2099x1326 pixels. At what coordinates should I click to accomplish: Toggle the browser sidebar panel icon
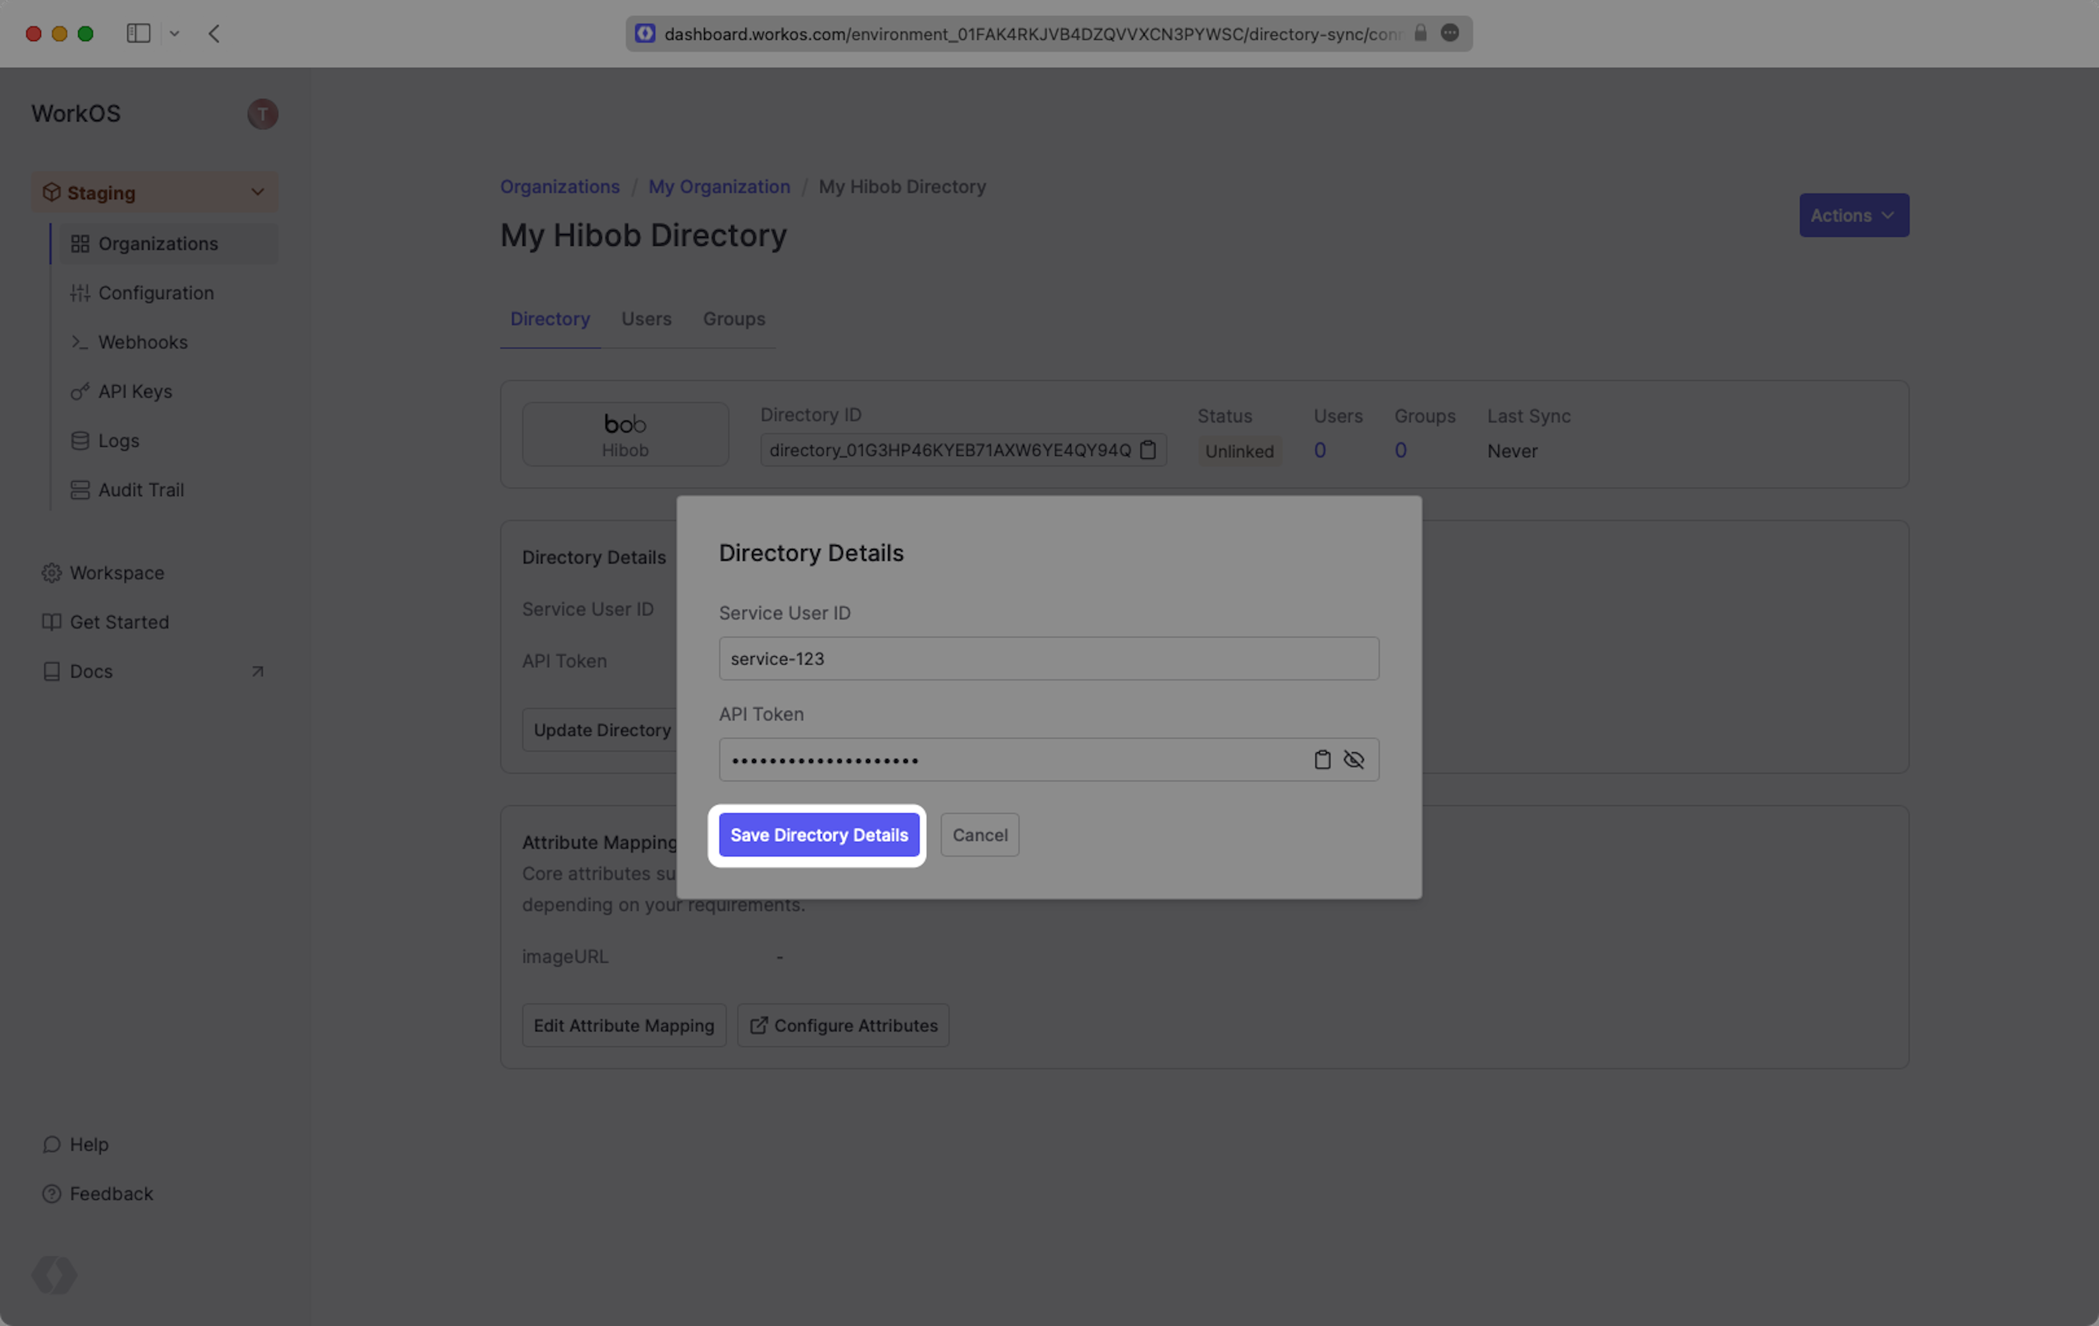(139, 33)
